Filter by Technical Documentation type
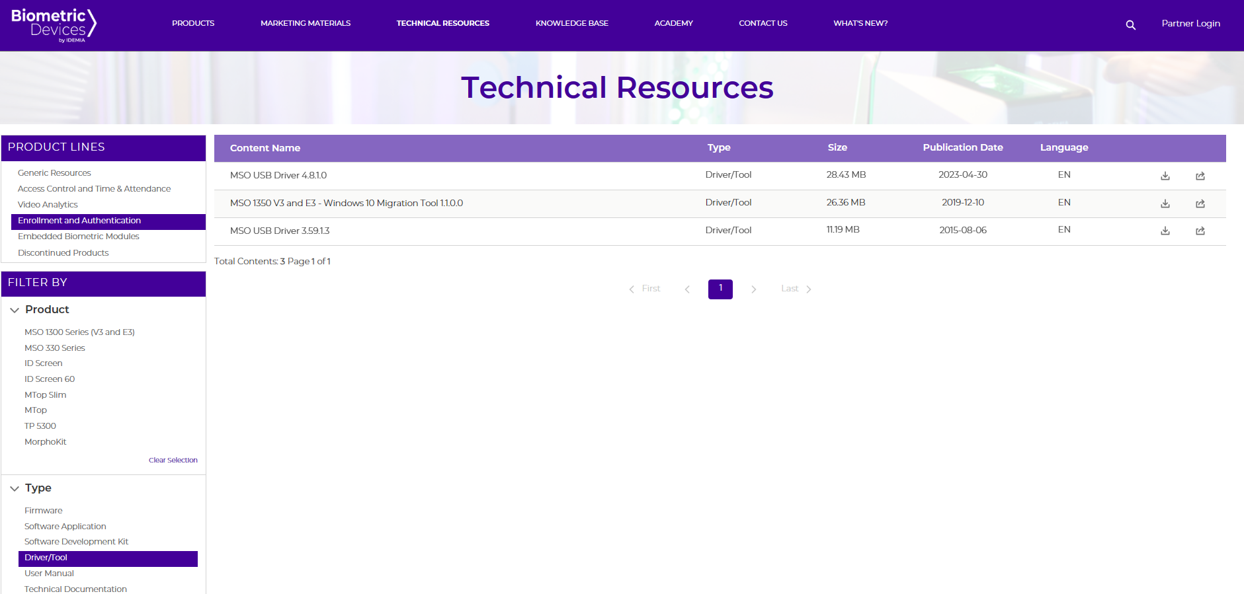This screenshot has height=594, width=1244. pos(76,589)
